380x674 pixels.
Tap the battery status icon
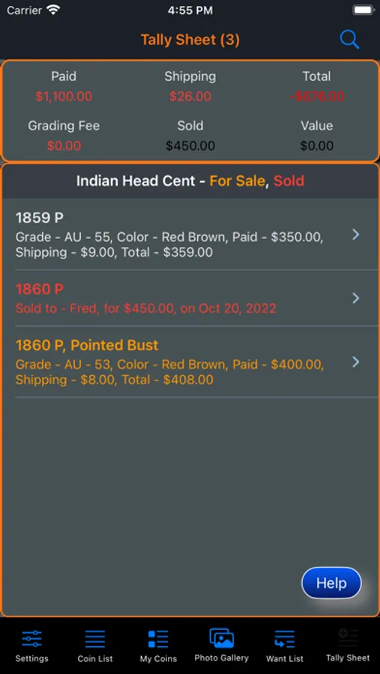(362, 10)
